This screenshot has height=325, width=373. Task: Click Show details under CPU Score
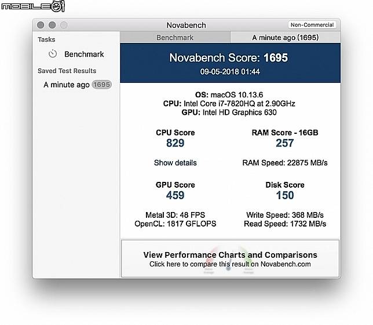point(175,163)
